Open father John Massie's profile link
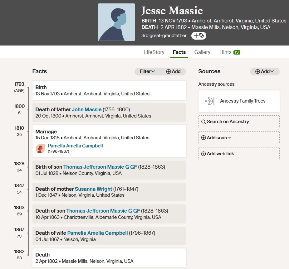Screen dimensions: 289x269 [86, 109]
